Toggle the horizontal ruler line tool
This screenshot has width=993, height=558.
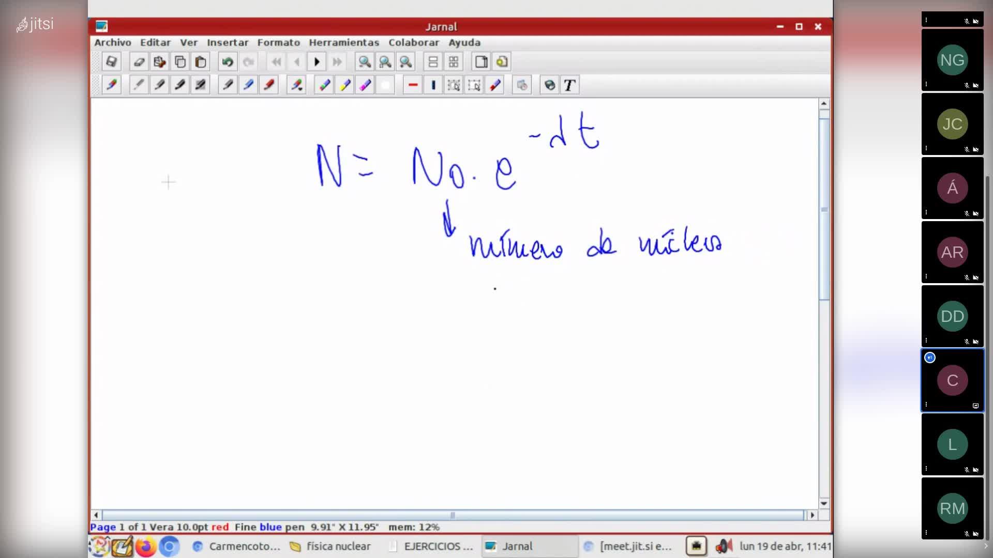413,85
